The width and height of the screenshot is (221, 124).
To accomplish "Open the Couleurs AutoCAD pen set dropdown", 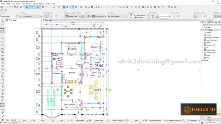I will (118, 120).
